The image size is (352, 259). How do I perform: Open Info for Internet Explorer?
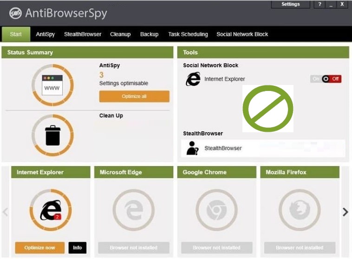coord(78,248)
